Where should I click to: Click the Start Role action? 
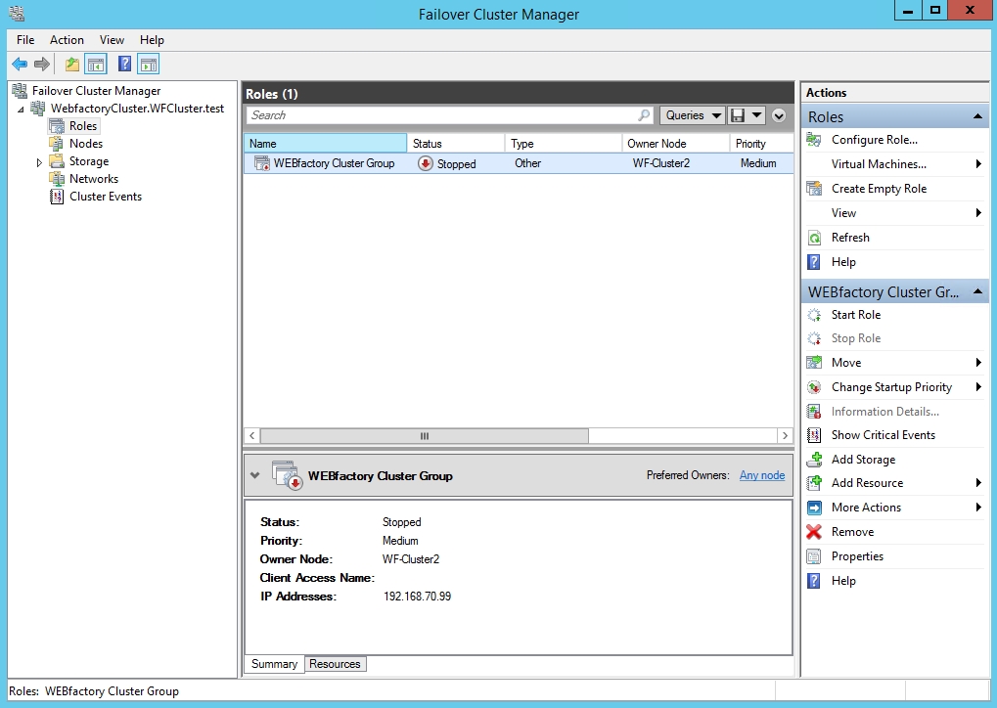click(855, 315)
